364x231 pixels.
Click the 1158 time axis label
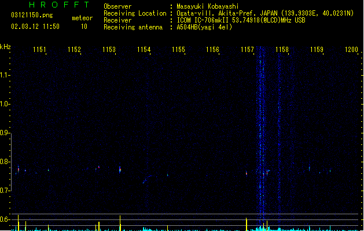[282, 49]
